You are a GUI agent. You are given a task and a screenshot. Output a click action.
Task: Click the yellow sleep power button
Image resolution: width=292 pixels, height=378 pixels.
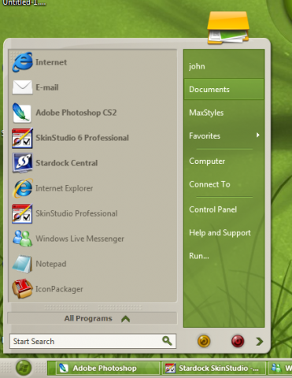(x=204, y=341)
